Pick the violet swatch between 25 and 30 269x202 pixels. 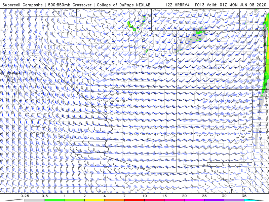[214, 200]
